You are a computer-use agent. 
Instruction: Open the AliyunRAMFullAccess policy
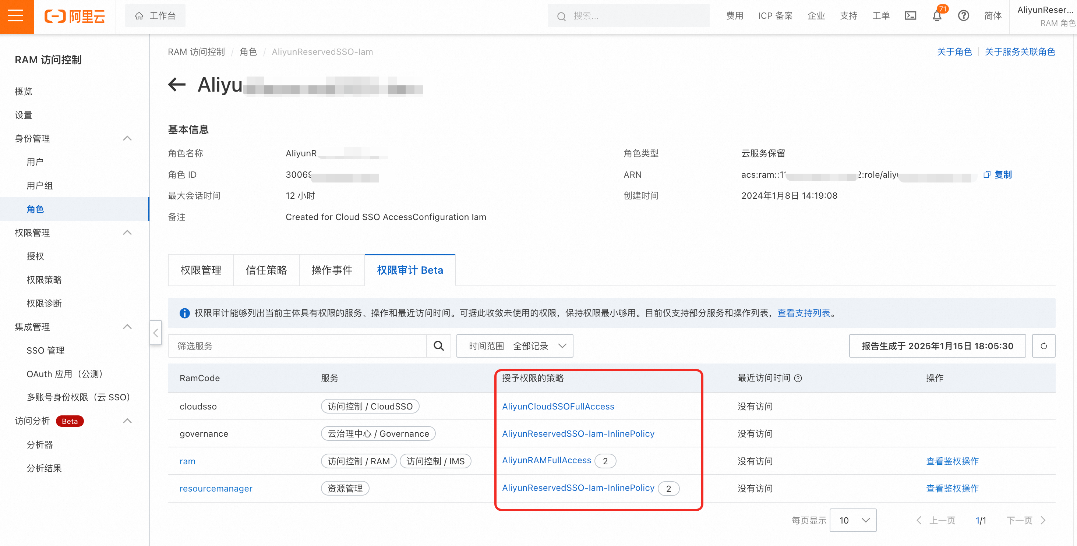tap(547, 461)
